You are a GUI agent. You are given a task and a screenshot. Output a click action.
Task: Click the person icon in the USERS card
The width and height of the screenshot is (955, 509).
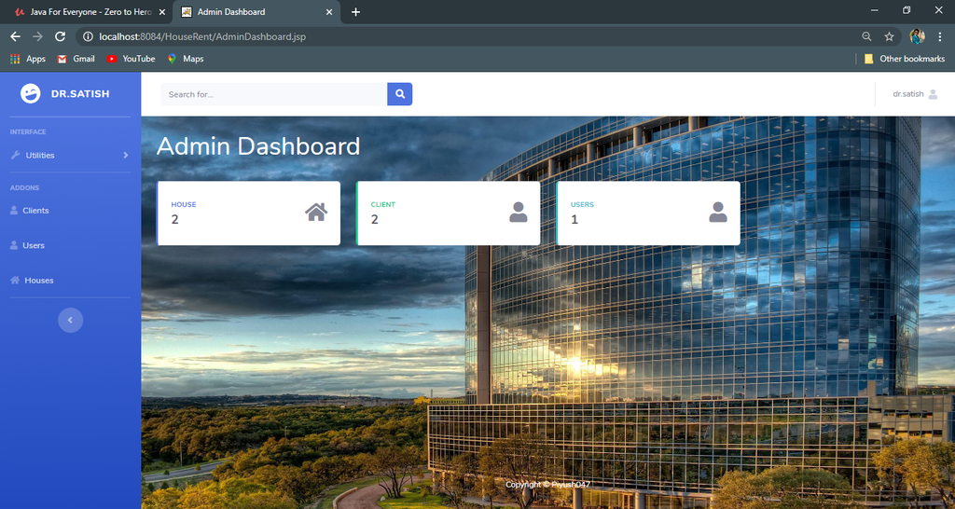tap(718, 212)
